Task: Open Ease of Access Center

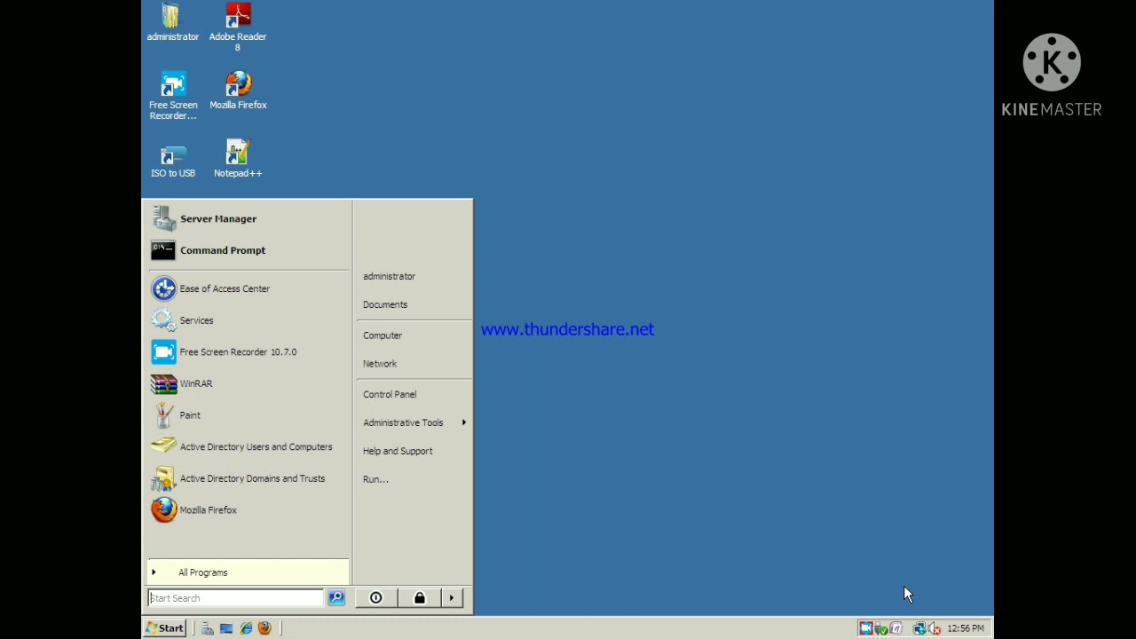Action: point(248,288)
